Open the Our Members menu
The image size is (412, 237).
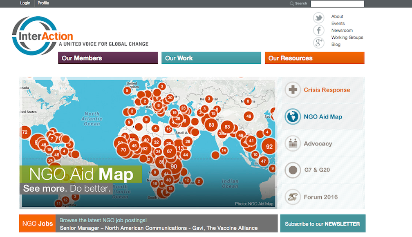pyautogui.click(x=108, y=58)
